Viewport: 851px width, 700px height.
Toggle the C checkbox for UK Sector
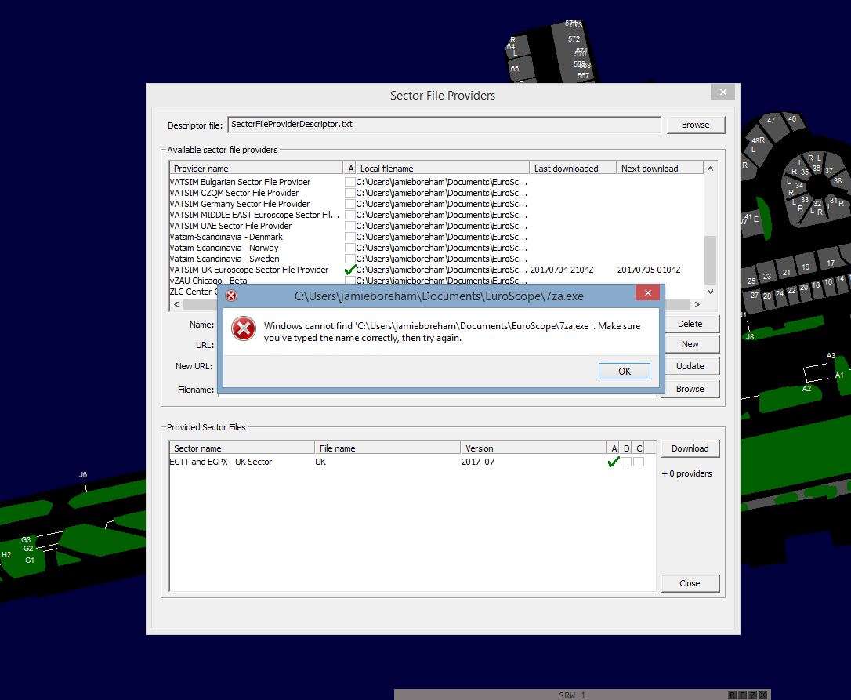tap(639, 462)
